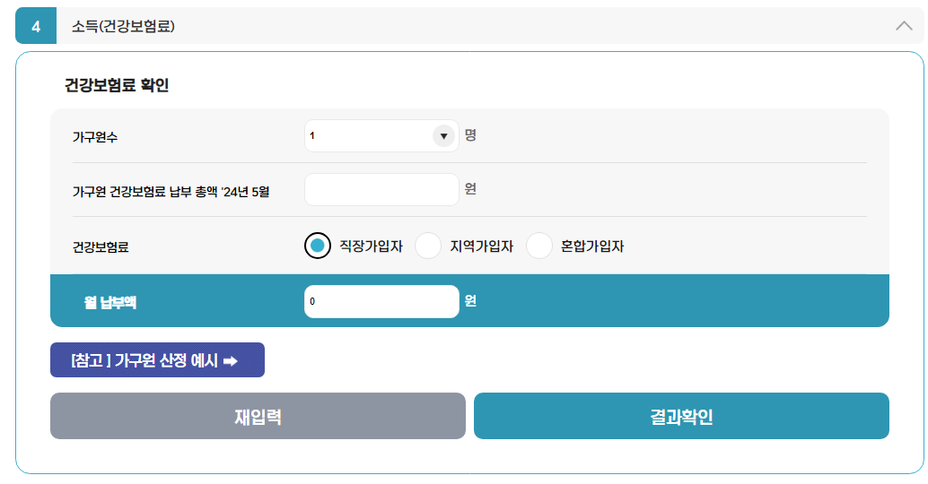Click the step number 4 badge
The image size is (928, 484).
tap(36, 26)
